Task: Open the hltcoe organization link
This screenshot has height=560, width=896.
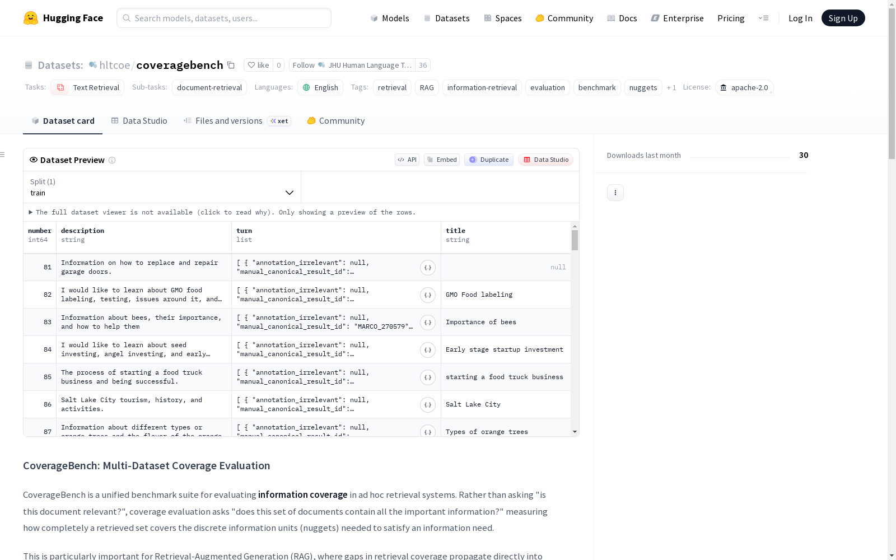Action: pyautogui.click(x=114, y=65)
